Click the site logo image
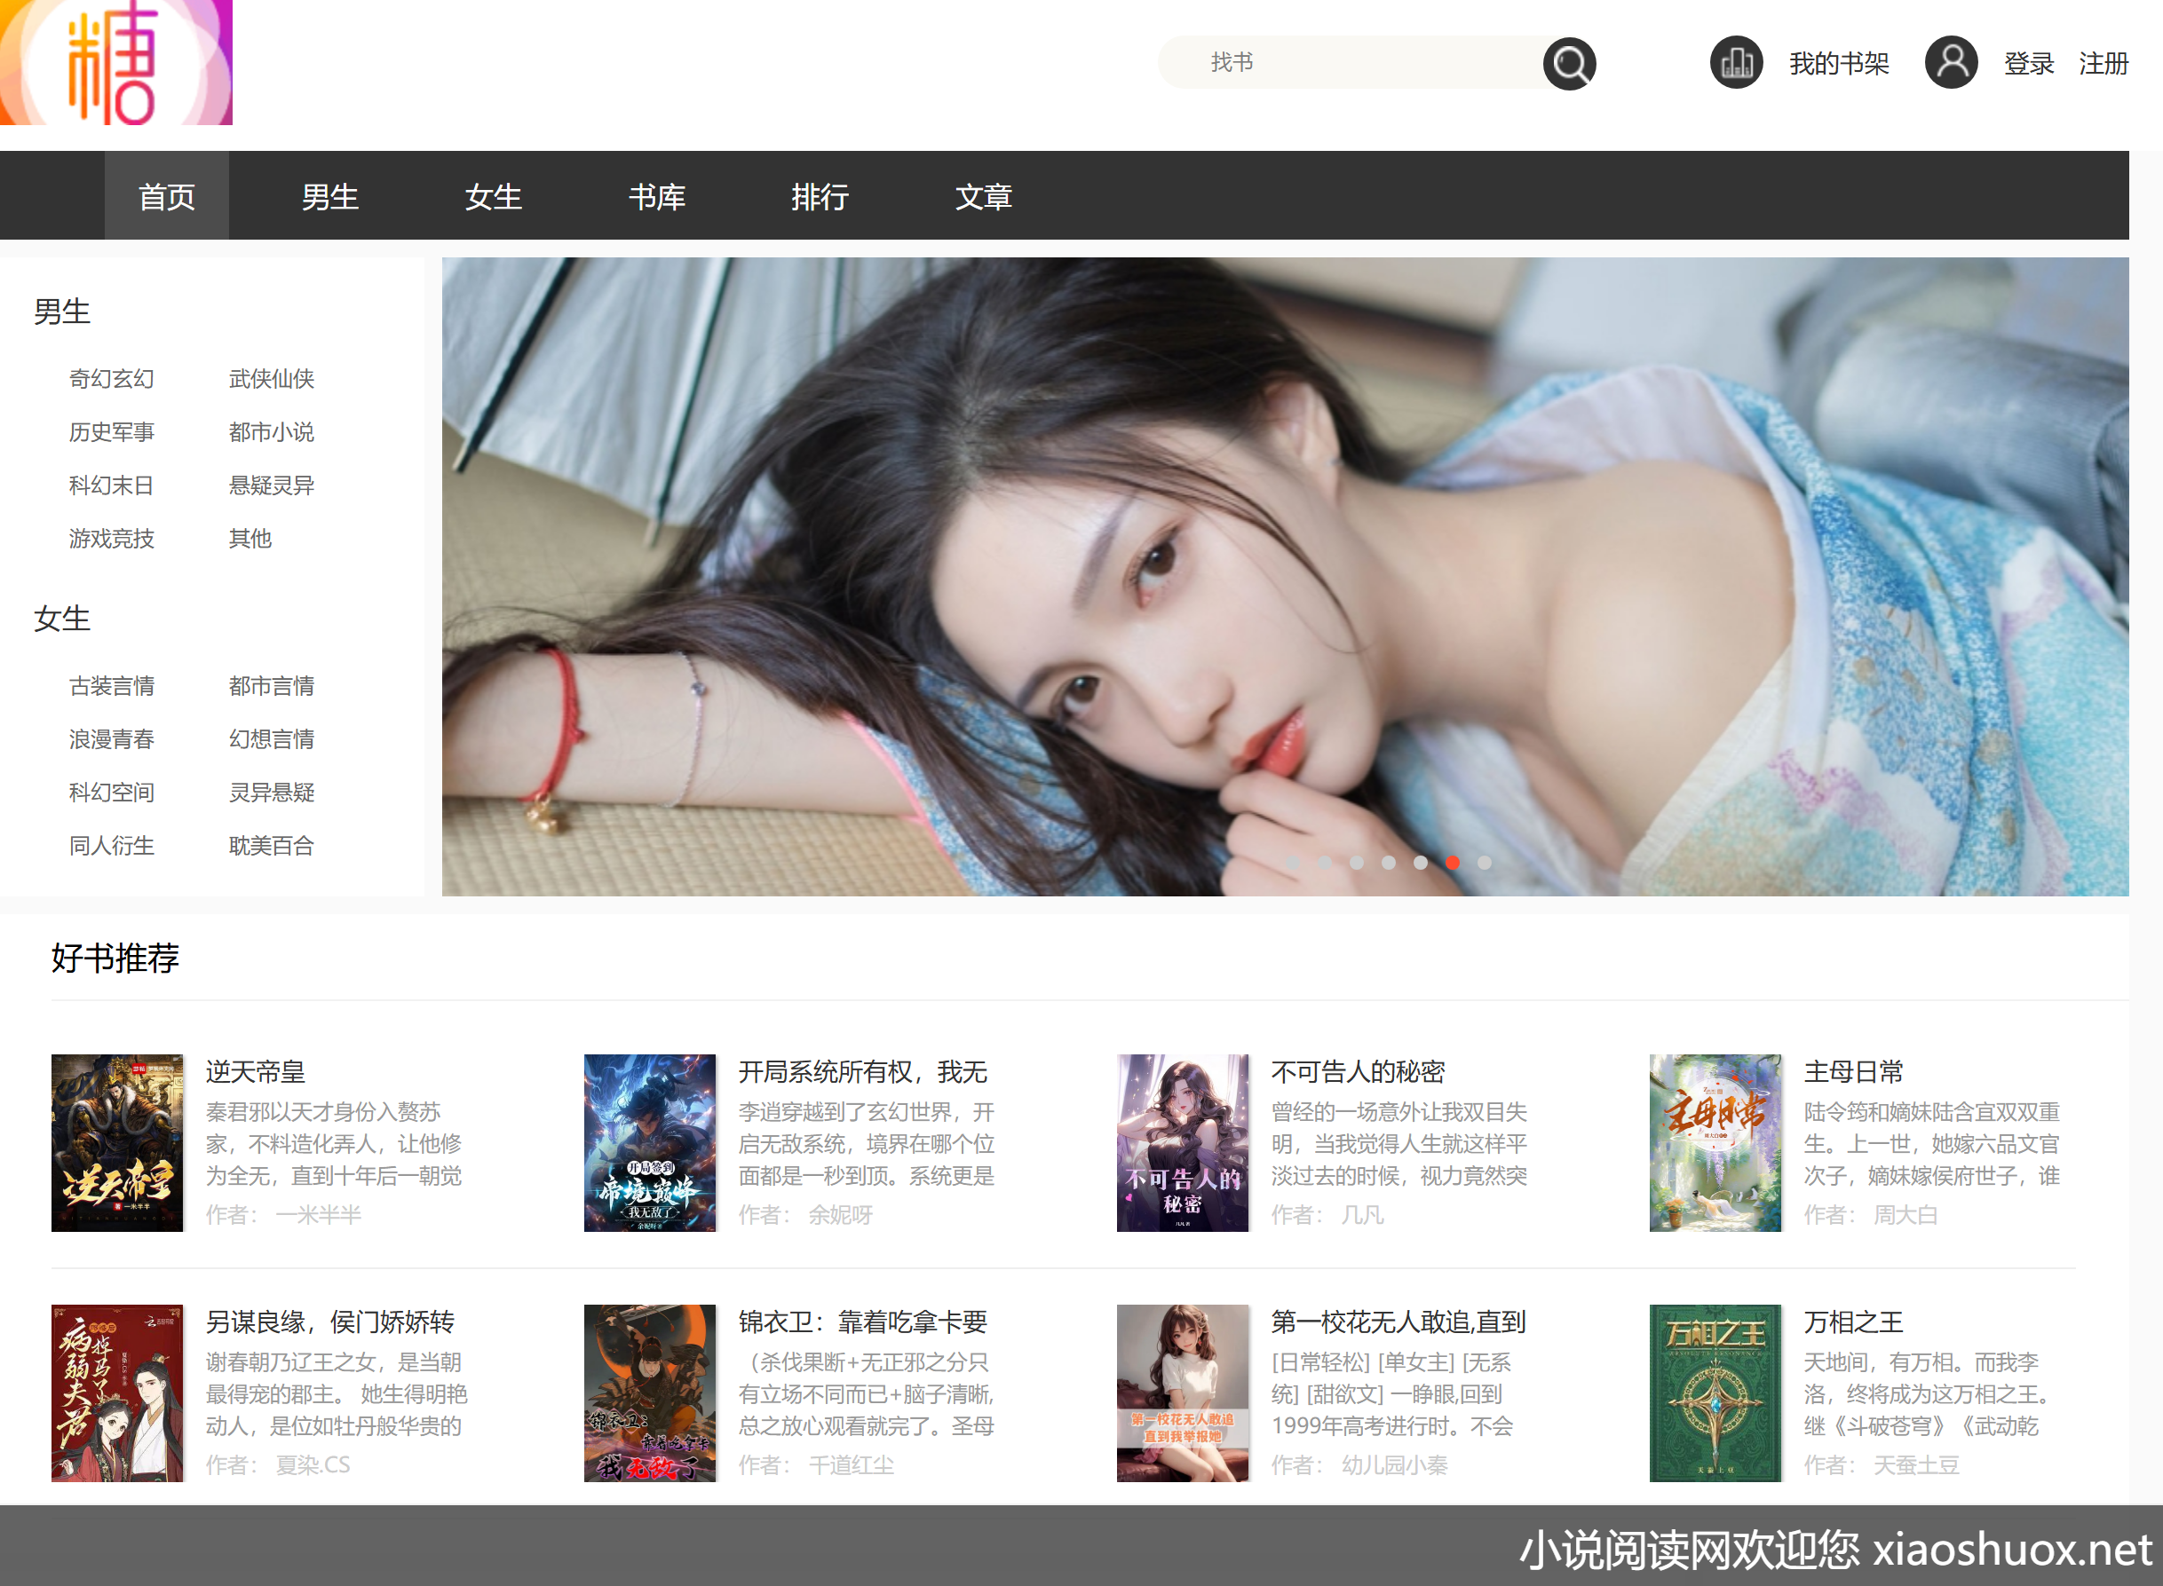The image size is (2163, 1586). point(116,62)
